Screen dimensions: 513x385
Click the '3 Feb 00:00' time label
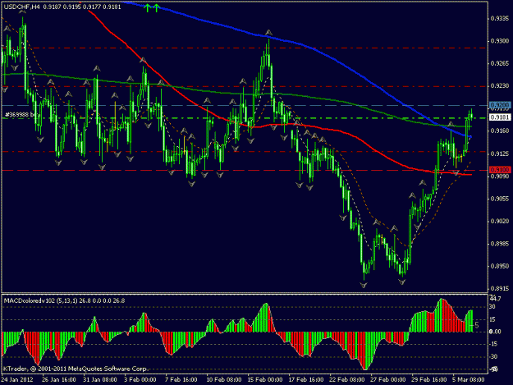tap(140, 380)
